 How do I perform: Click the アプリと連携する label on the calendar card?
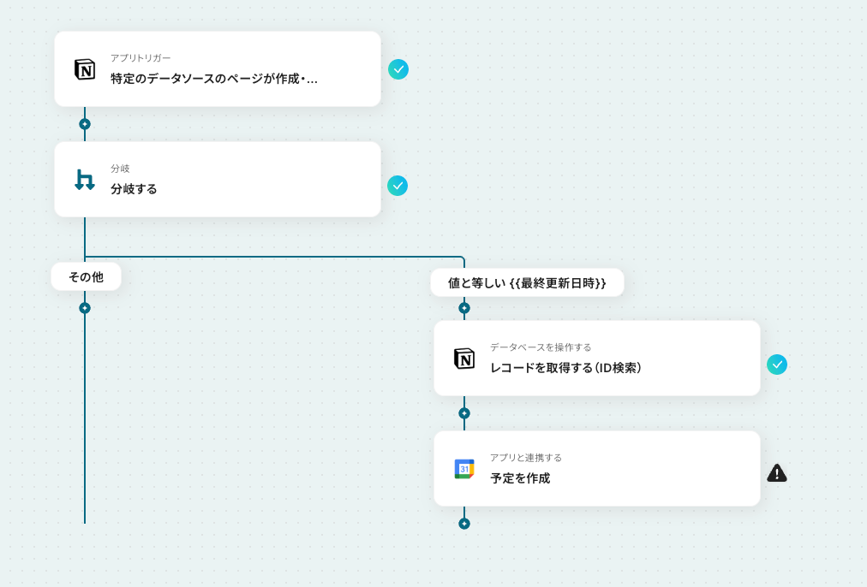pos(525,458)
